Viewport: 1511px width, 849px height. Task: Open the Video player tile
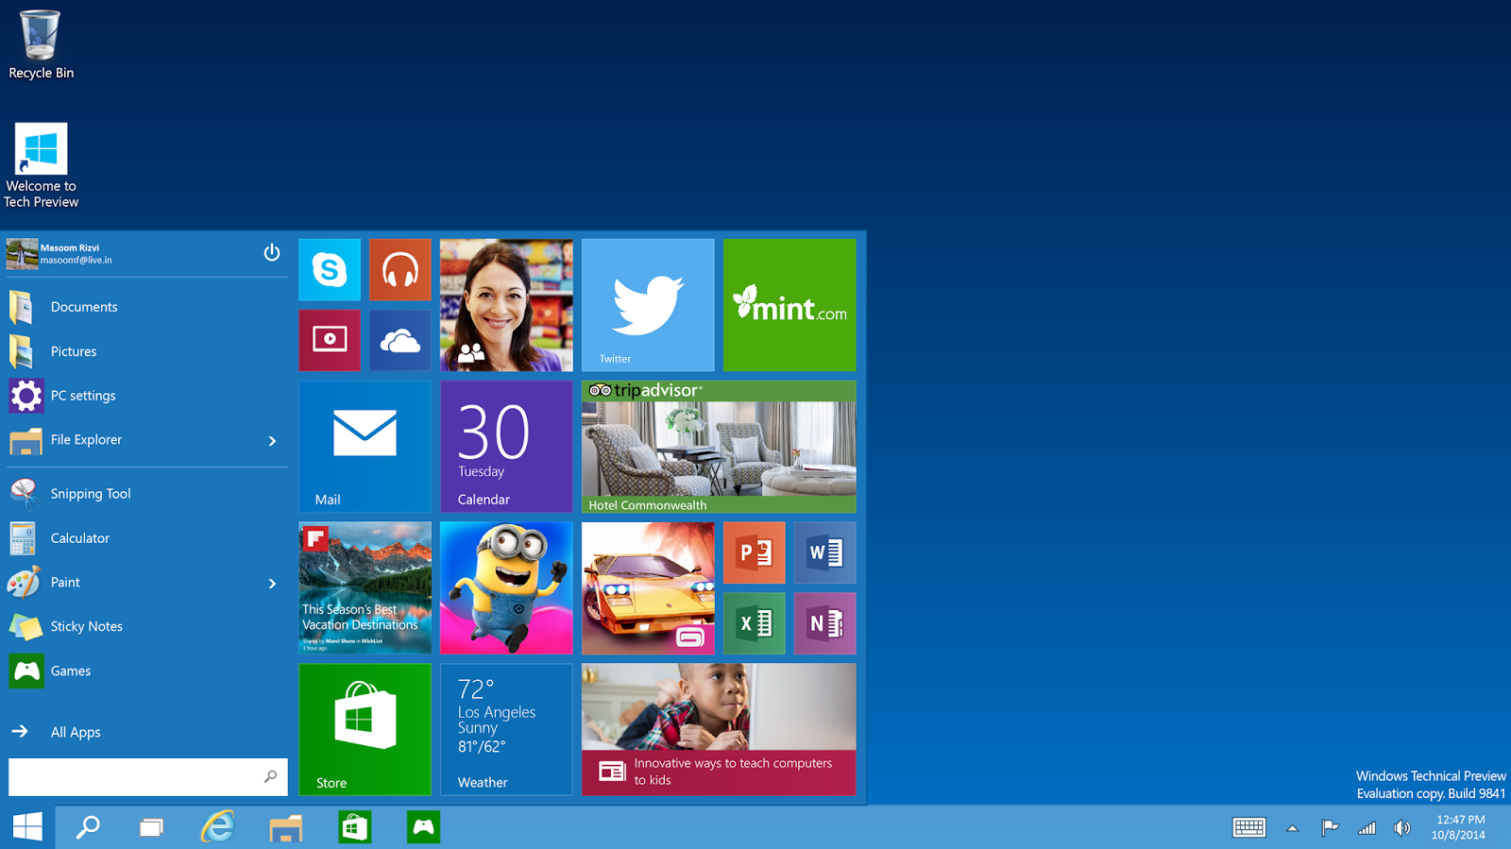tap(330, 340)
